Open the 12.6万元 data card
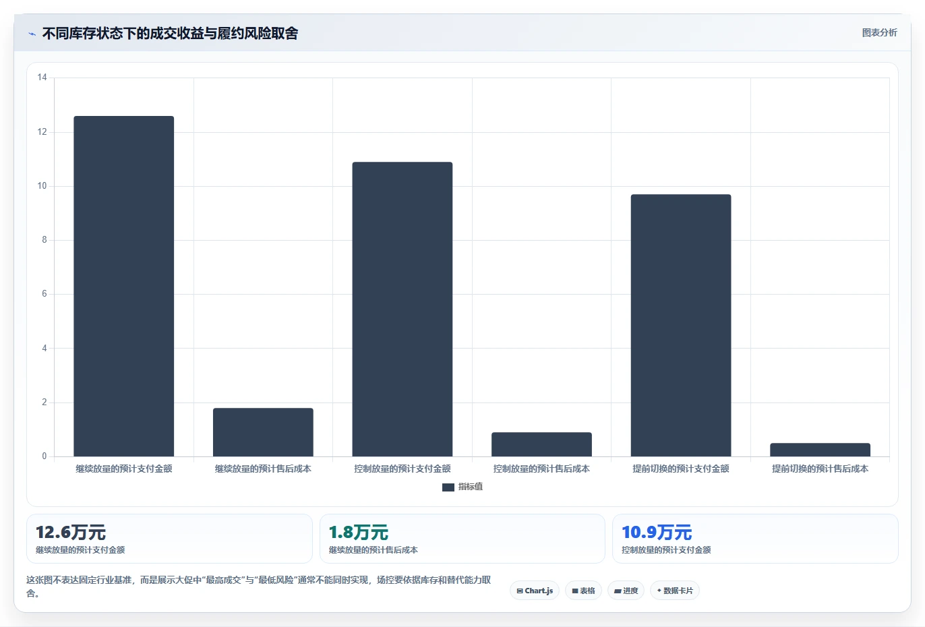925x627 pixels. pos(169,539)
